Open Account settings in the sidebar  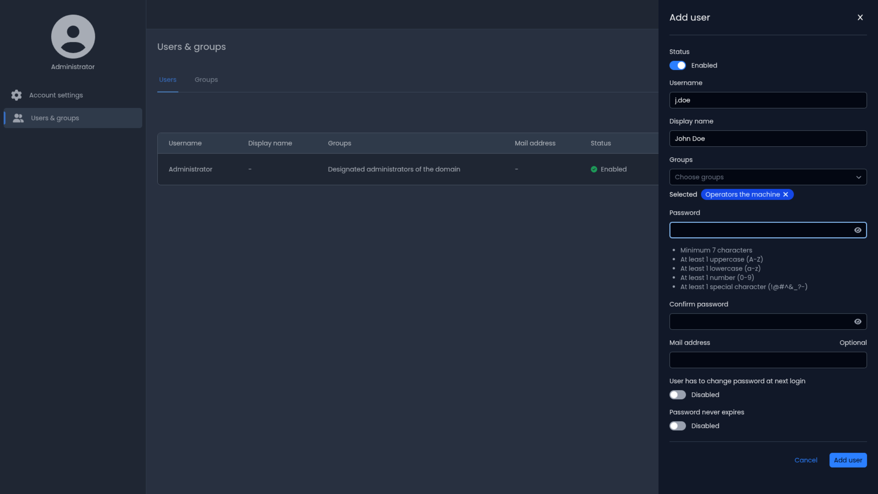[72, 95]
